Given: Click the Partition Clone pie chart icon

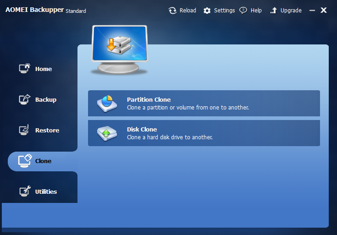Looking at the screenshot, I should [x=107, y=104].
